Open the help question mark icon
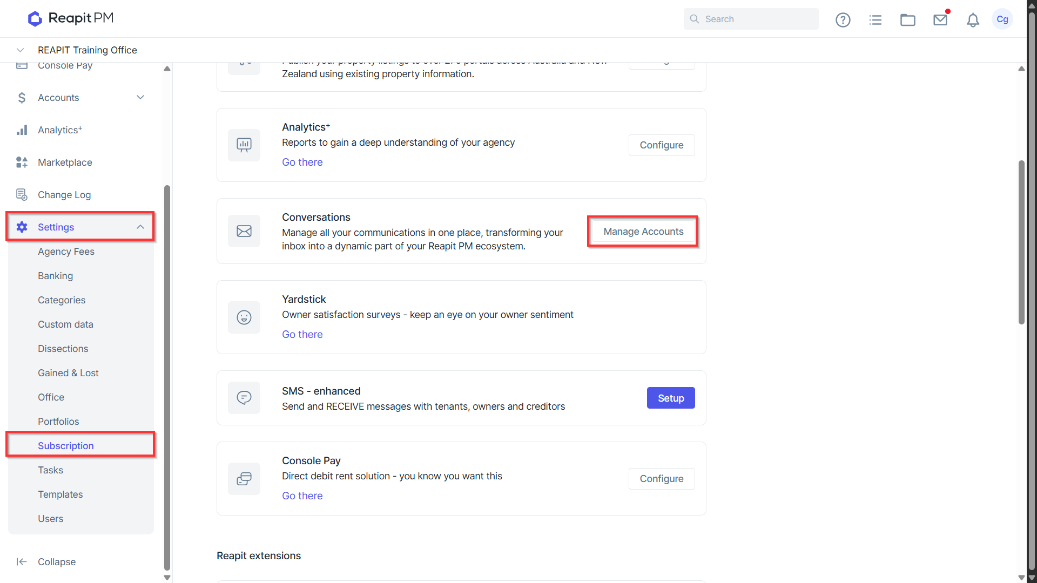Viewport: 1037px width, 583px height. point(843,20)
